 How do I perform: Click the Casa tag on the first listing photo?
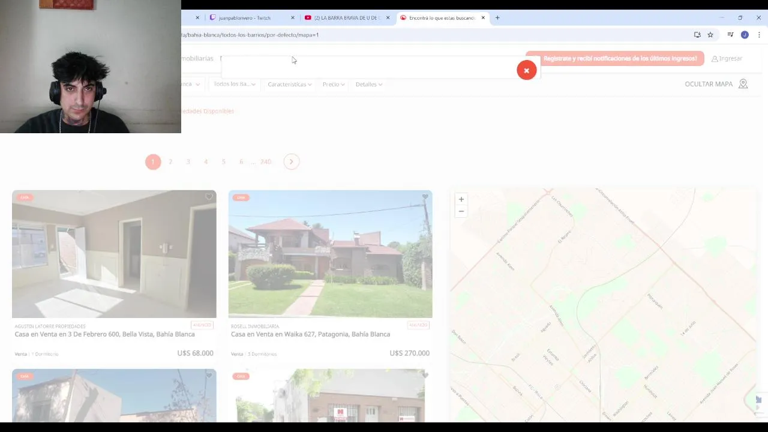click(x=24, y=197)
